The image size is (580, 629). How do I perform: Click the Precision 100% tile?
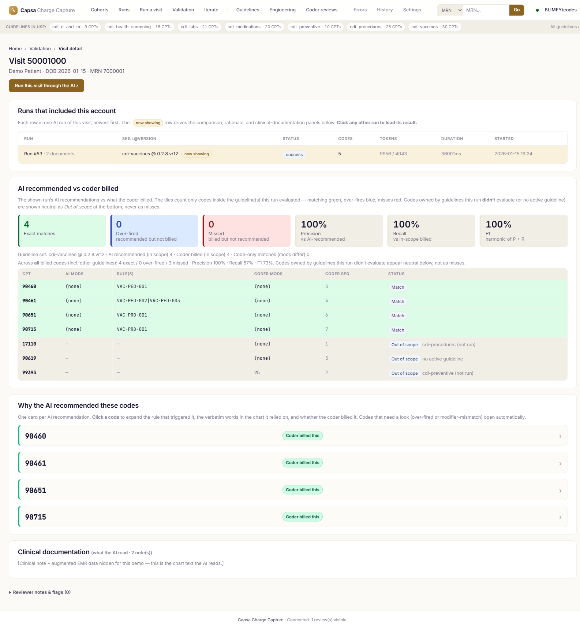click(x=339, y=231)
